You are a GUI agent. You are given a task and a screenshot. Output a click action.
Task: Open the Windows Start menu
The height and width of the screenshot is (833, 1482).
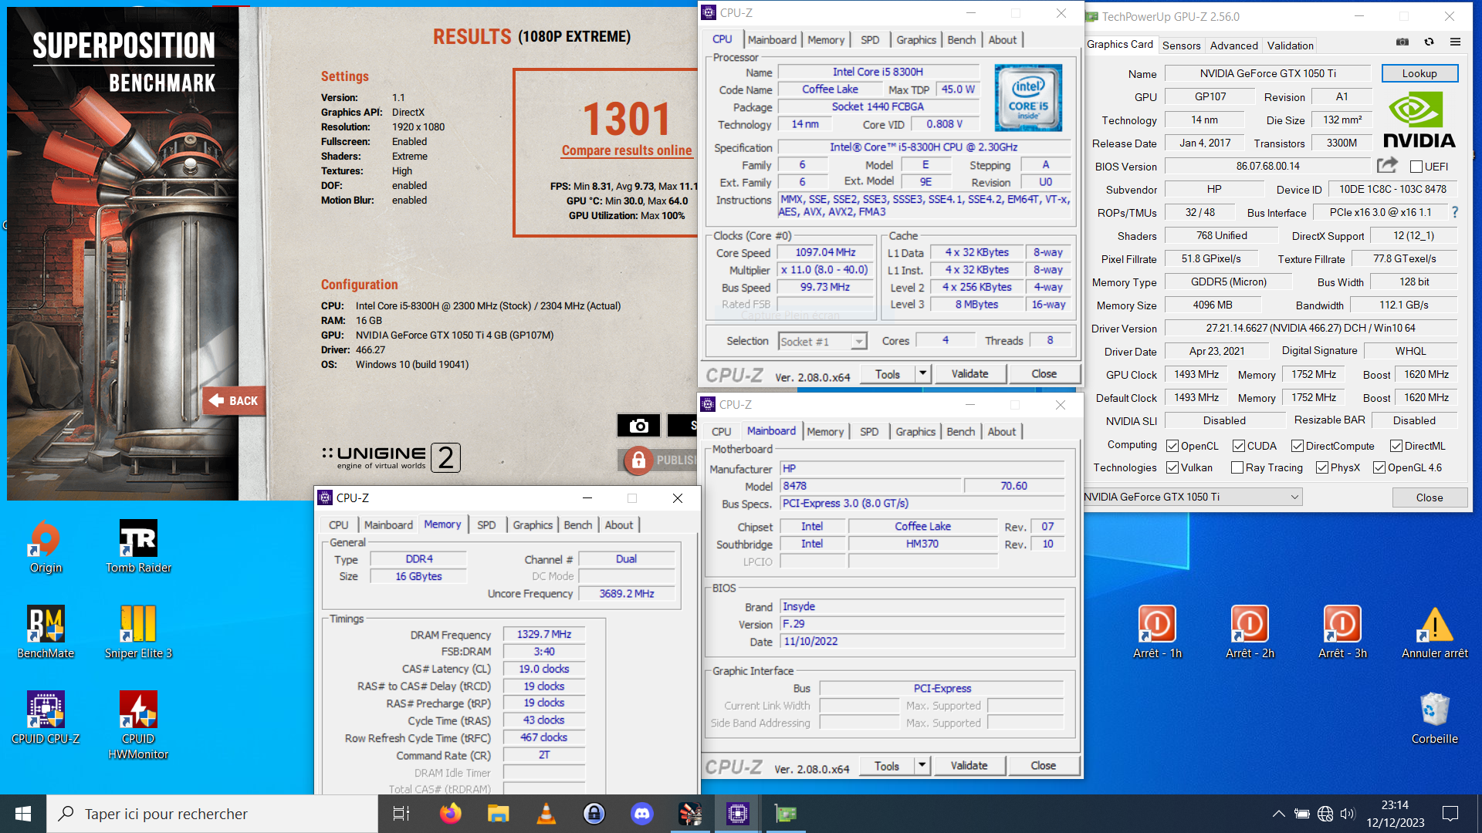click(x=23, y=814)
